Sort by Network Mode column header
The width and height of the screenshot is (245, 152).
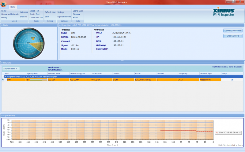[x=58, y=74]
